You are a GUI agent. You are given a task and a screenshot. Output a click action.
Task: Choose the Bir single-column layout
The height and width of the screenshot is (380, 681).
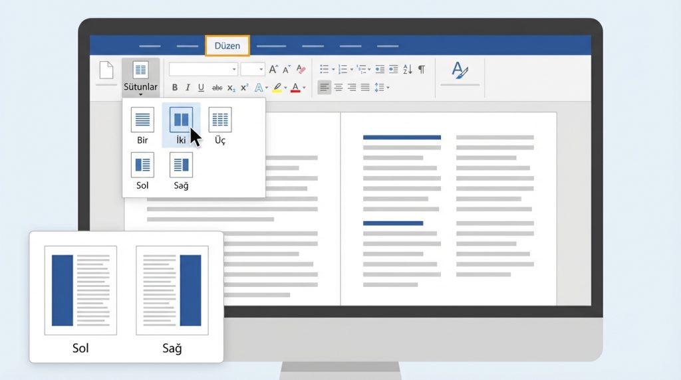(142, 125)
